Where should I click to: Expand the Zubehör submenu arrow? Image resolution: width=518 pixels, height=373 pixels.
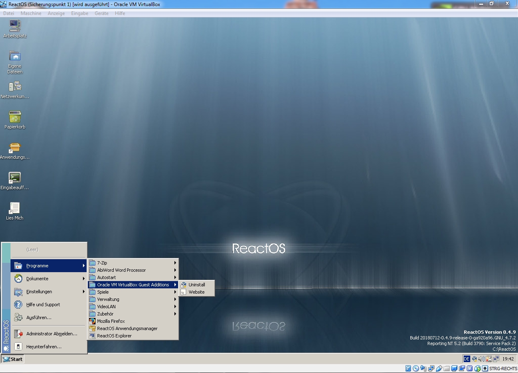(175, 314)
